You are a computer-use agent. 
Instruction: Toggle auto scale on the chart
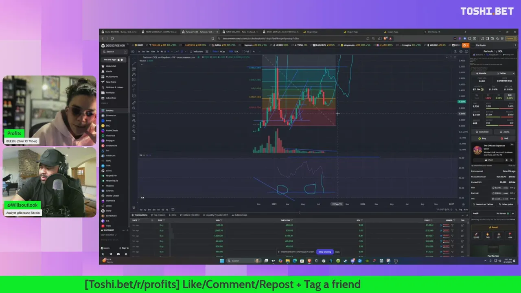tap(466, 210)
